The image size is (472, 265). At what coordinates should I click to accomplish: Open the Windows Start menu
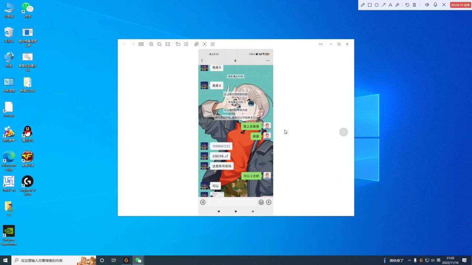click(x=6, y=260)
